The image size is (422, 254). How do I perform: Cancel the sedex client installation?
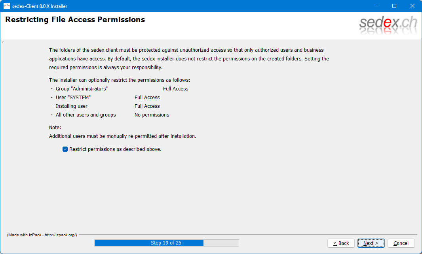pyautogui.click(x=401, y=243)
